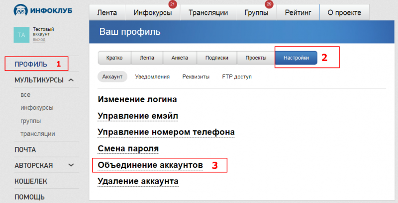Image resolution: width=398 pixels, height=203 pixels.
Task: Open the Уведомления settings subtab
Action: [152, 77]
